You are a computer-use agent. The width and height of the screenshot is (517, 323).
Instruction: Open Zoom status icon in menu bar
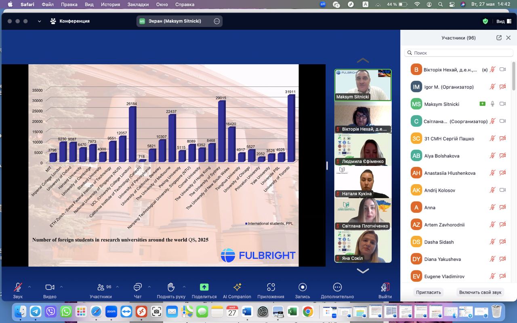point(323,4)
